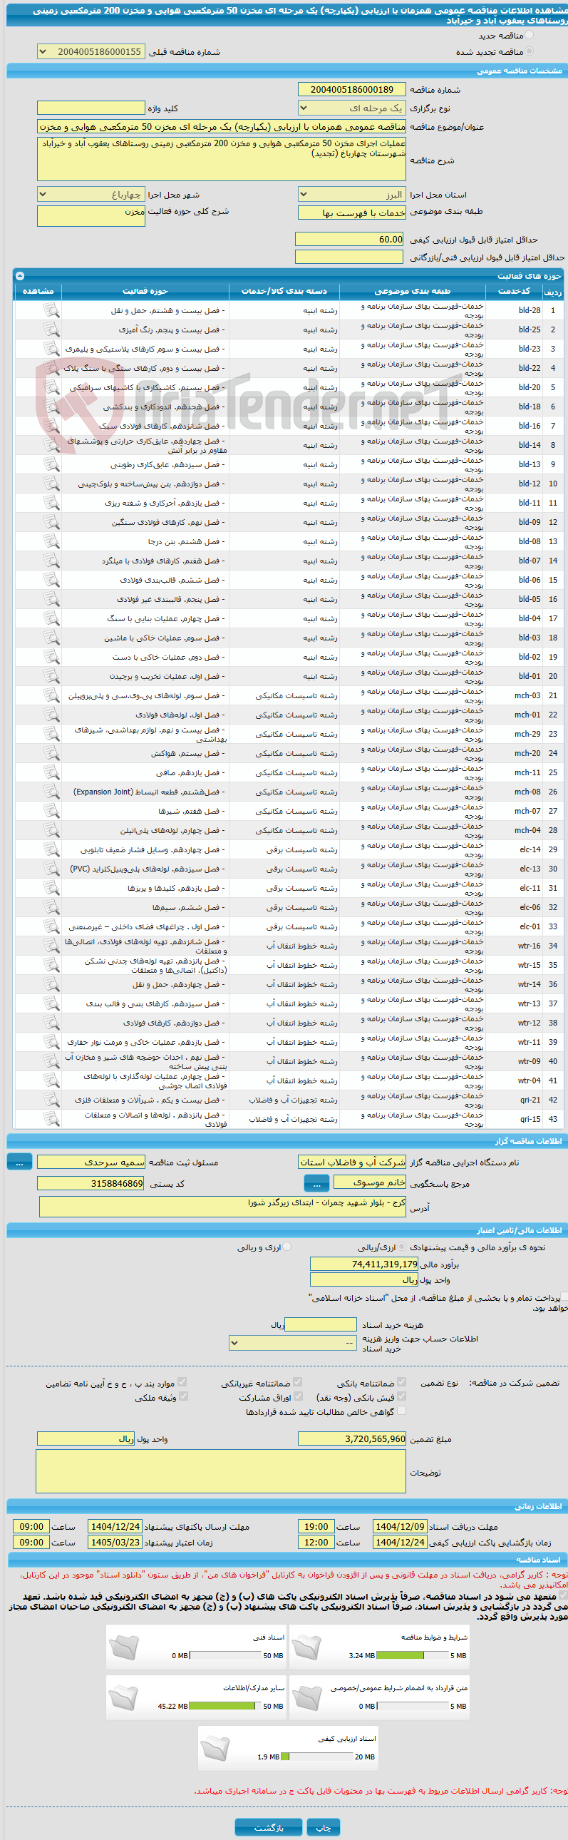
Task: Select the مناقصه تجدید شده radio button
Action: 529,51
